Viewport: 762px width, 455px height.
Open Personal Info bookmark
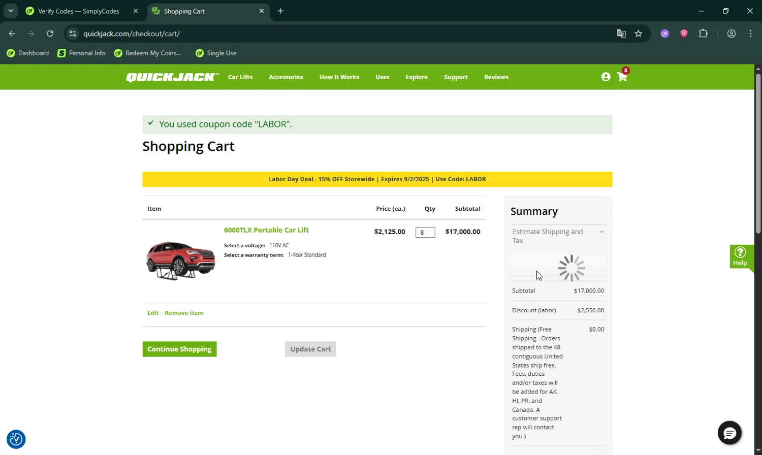82,53
